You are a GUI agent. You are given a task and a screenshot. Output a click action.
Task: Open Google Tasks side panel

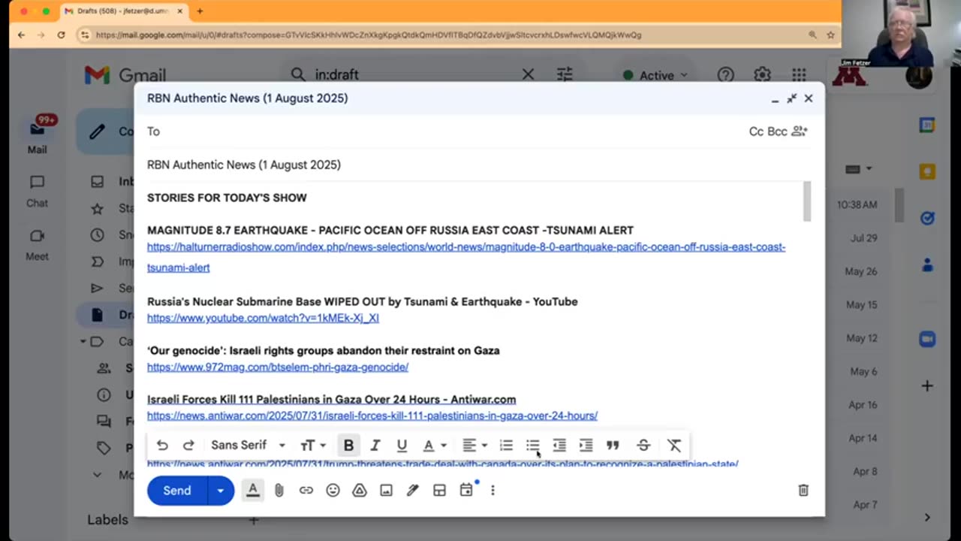[x=927, y=218]
